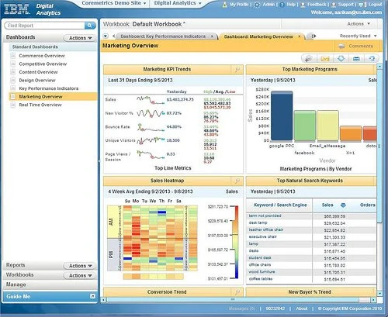
Task: Open the Coremetrics Demo Site dropdown
Action: point(114,3)
